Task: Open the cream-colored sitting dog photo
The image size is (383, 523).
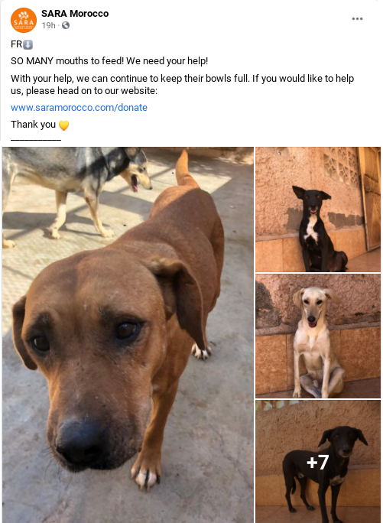Action: (x=317, y=336)
